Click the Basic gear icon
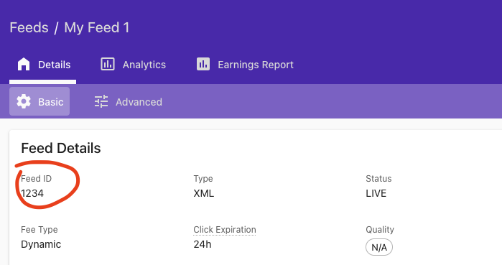 coord(24,101)
